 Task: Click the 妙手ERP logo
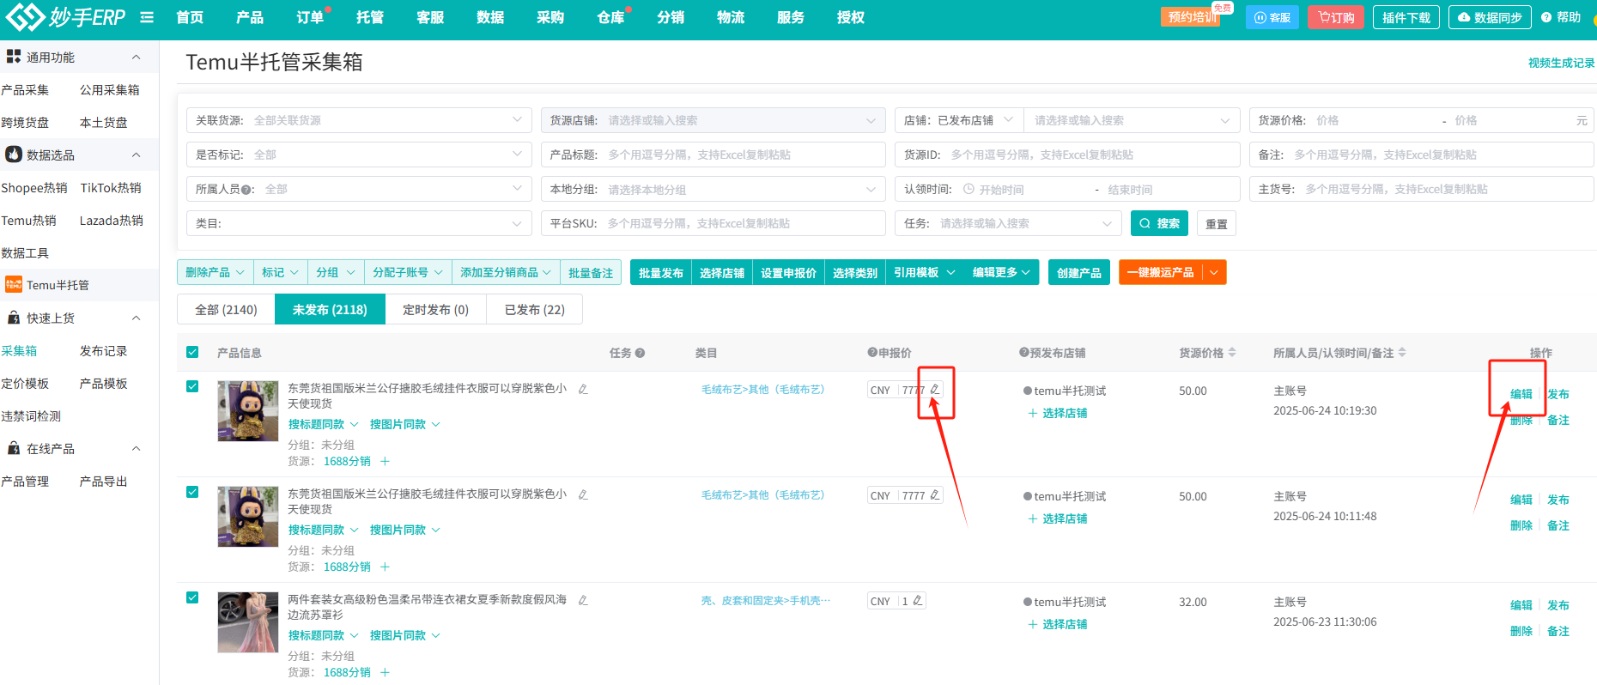coord(65,17)
